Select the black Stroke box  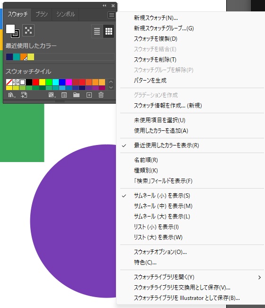(16, 34)
